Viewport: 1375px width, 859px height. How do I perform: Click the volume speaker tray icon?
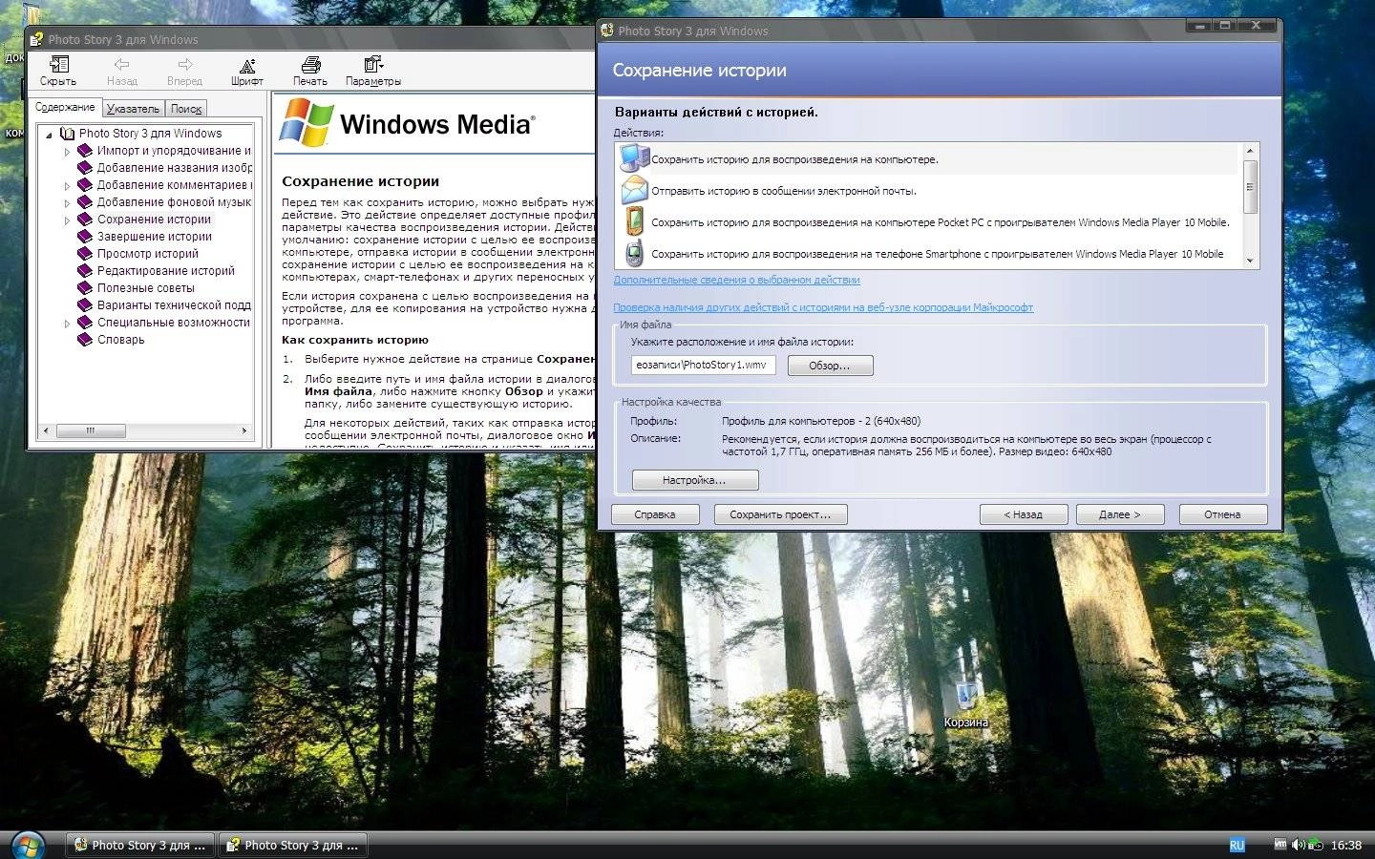[1298, 845]
